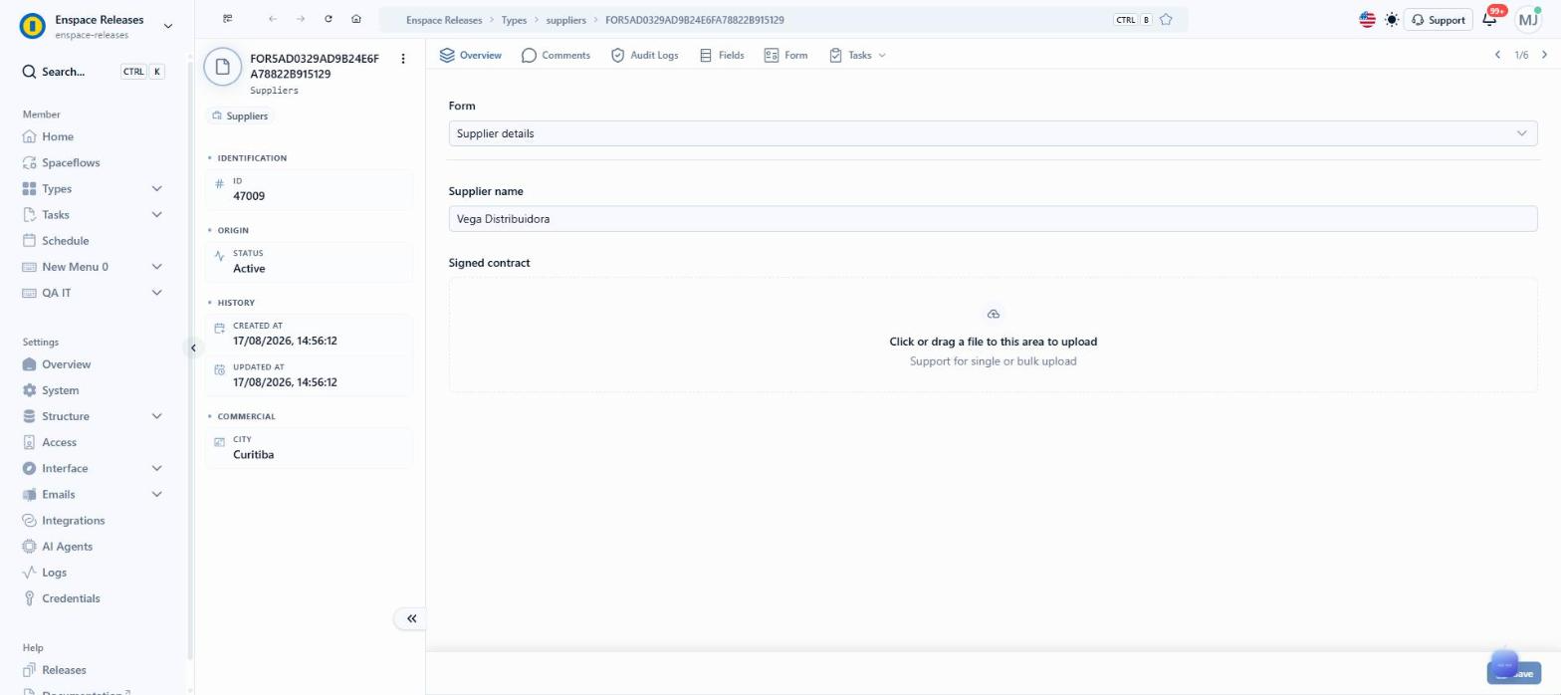Open the Types breadcrumb link
The width and height of the screenshot is (1561, 695).
pyautogui.click(x=514, y=20)
